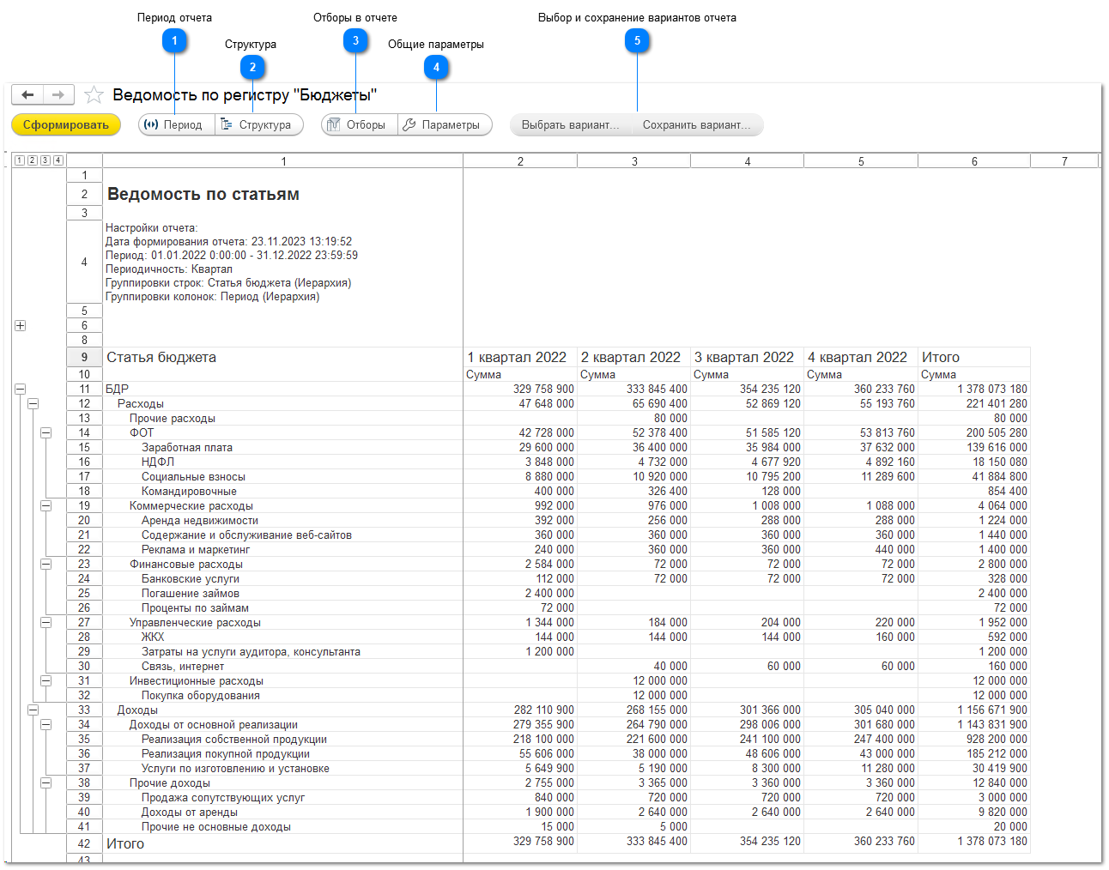
Task: Add report to favorites with the star icon
Action: (x=94, y=95)
